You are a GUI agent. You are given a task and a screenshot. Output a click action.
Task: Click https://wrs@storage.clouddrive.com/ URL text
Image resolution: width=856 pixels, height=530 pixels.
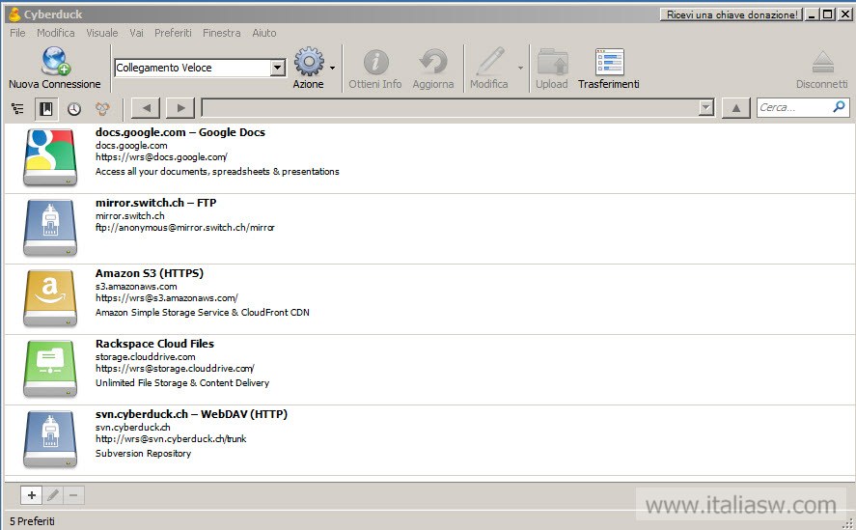click(x=175, y=369)
